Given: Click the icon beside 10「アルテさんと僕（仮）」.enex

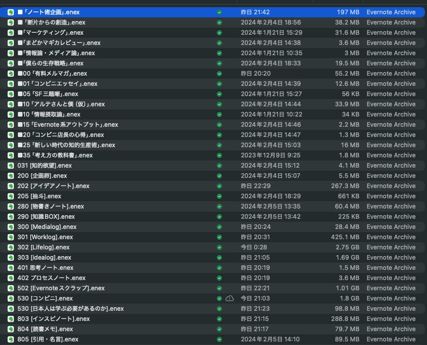Looking at the screenshot, I should (x=11, y=104).
